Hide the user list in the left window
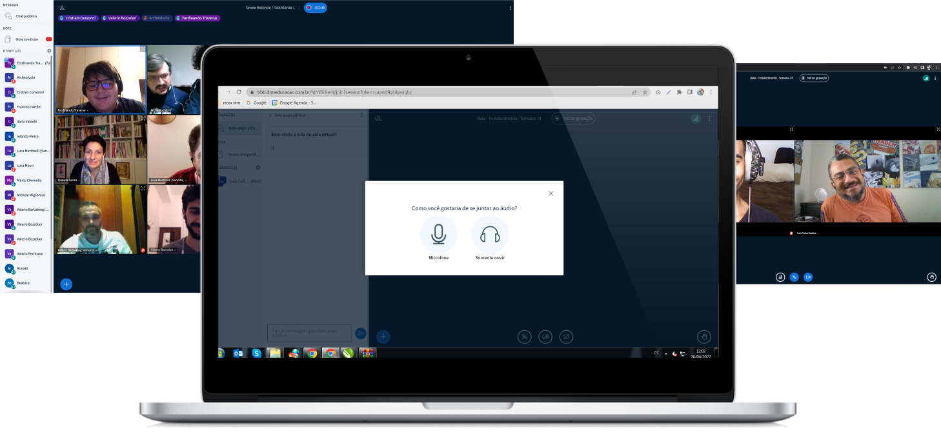The image size is (941, 443). [61, 8]
